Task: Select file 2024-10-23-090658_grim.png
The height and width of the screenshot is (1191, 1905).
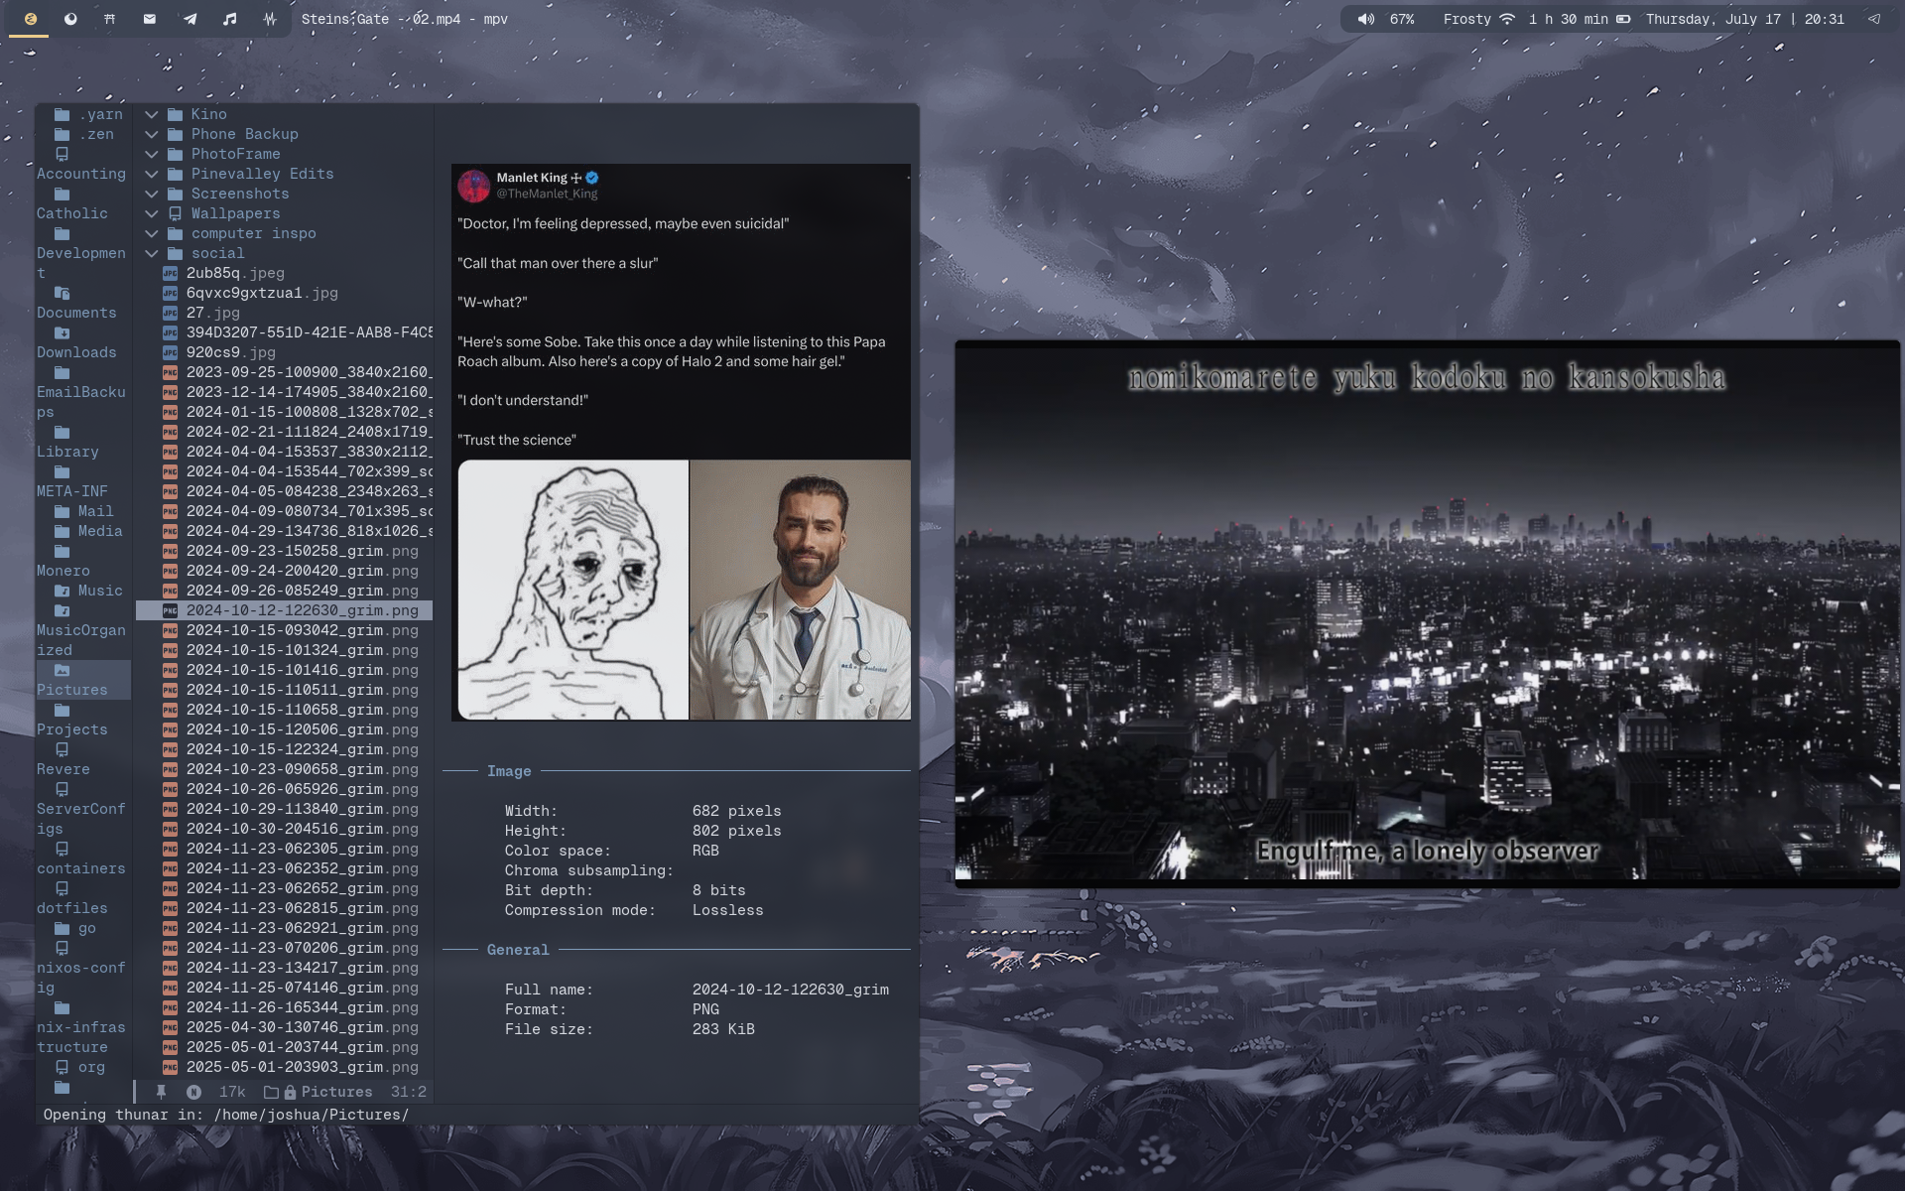Action: point(303,769)
